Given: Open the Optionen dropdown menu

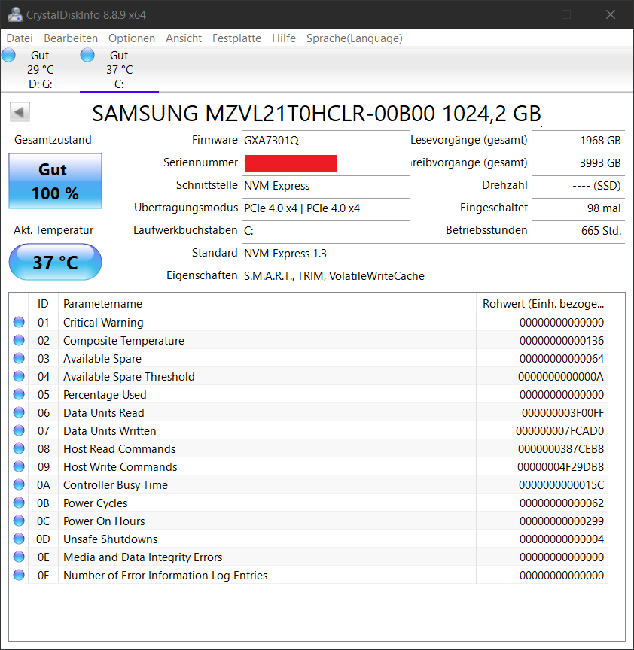Looking at the screenshot, I should point(132,38).
